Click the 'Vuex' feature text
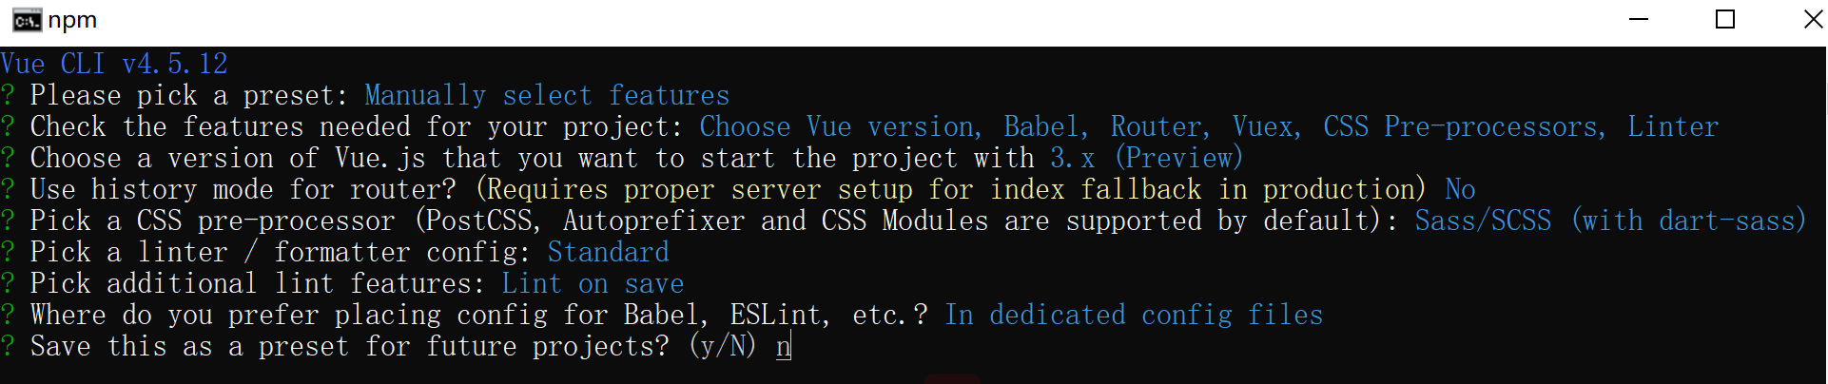The width and height of the screenshot is (1828, 384). point(1261,126)
